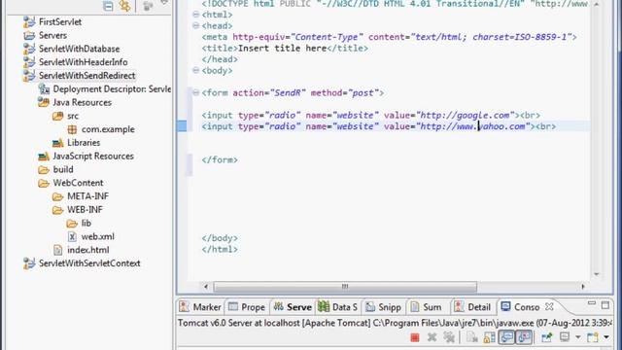Click editor vertical scroll up arrow

coord(596,4)
